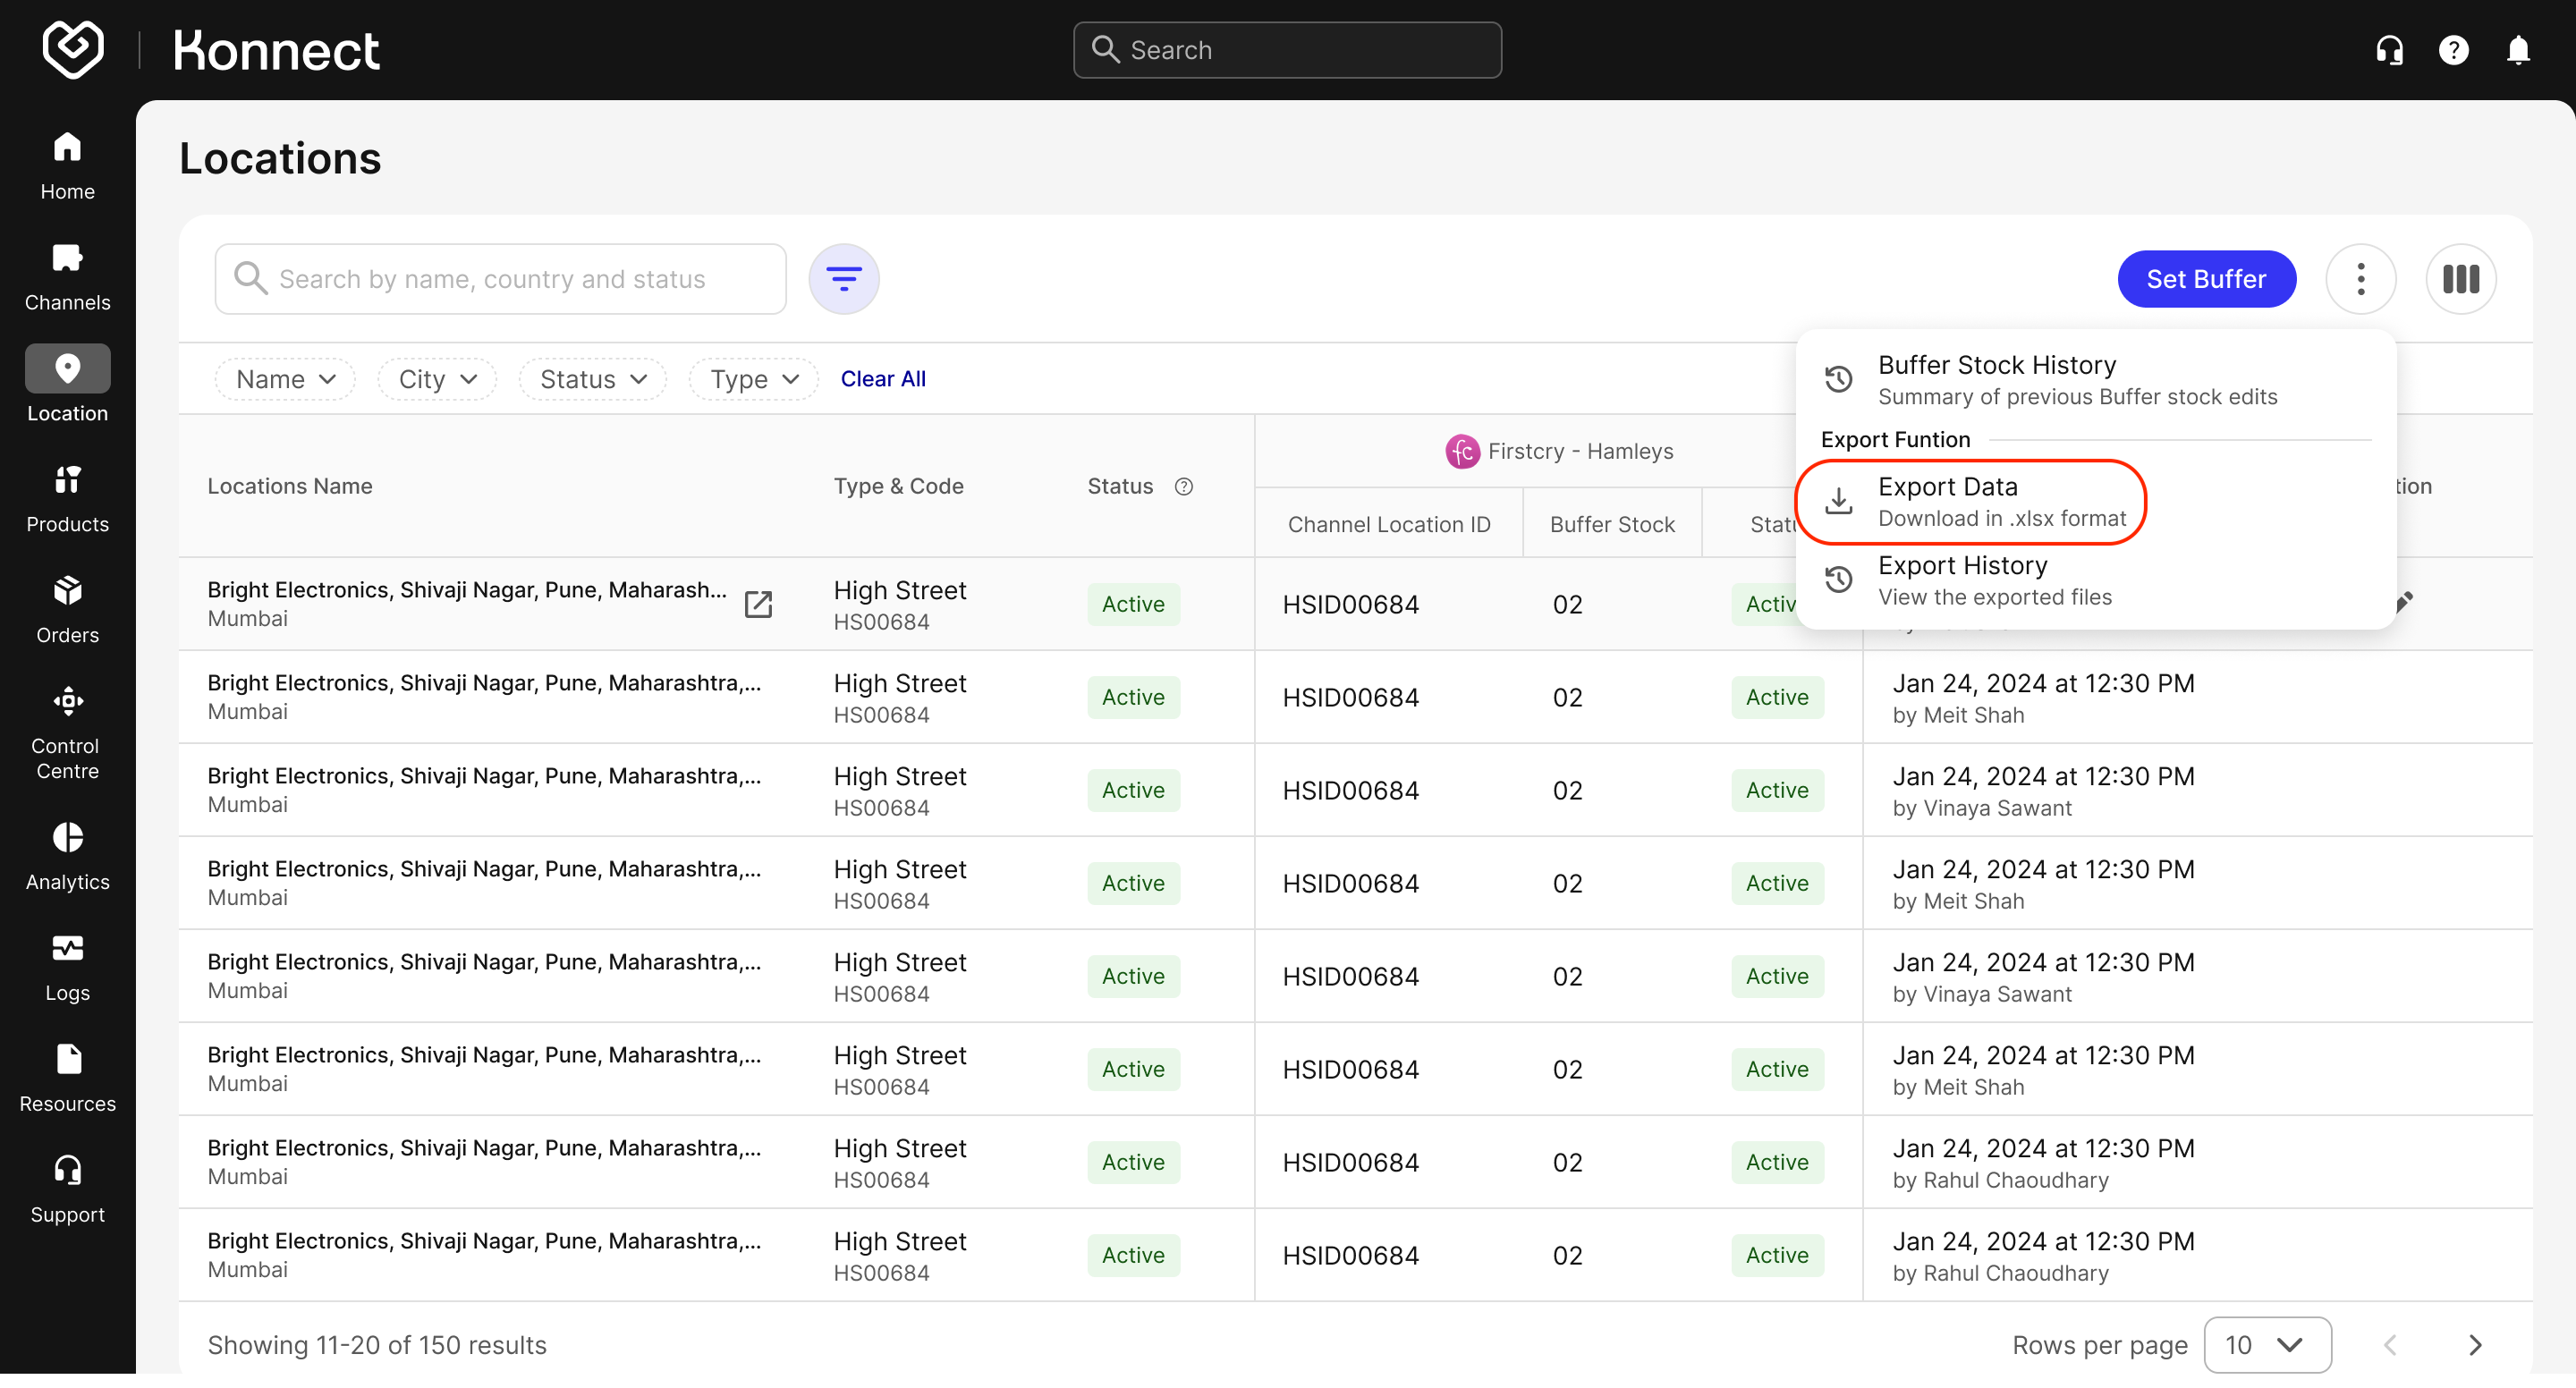View Logs in the sidebar
The width and height of the screenshot is (2576, 1388).
click(x=67, y=968)
